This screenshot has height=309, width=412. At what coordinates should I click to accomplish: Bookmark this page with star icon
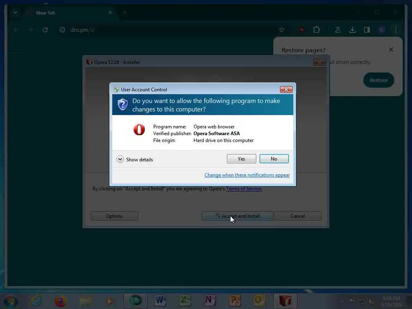click(282, 30)
